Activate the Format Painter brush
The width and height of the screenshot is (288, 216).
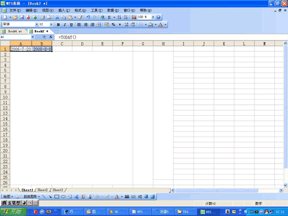81,17
